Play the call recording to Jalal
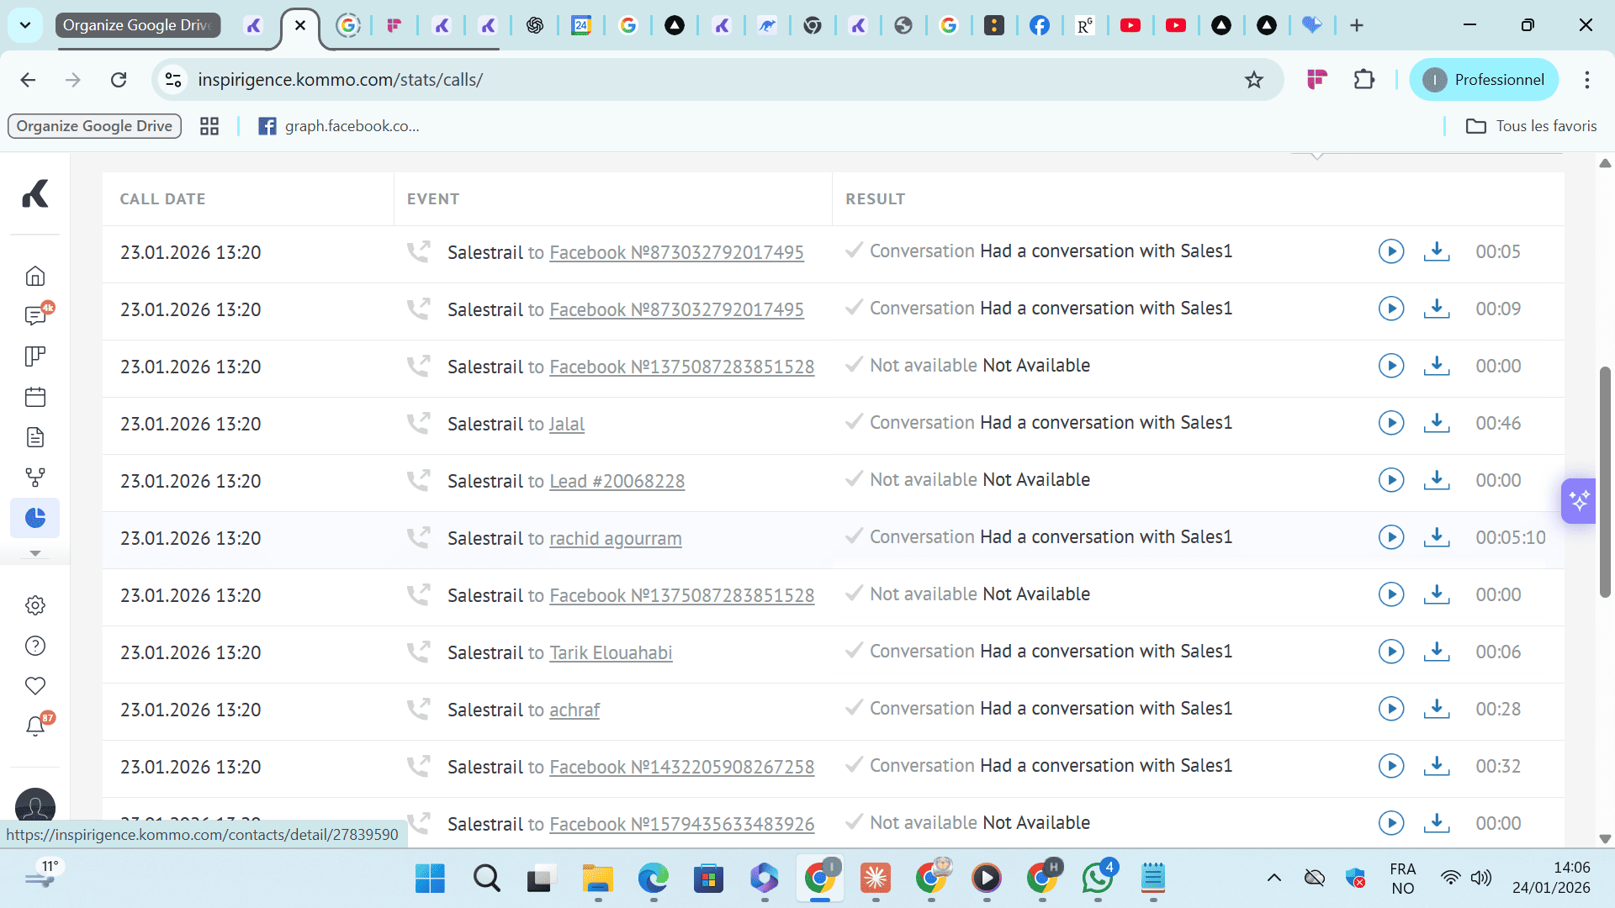Viewport: 1615px width, 908px height. (x=1390, y=423)
